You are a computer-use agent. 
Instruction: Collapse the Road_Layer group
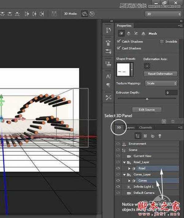[125, 162]
